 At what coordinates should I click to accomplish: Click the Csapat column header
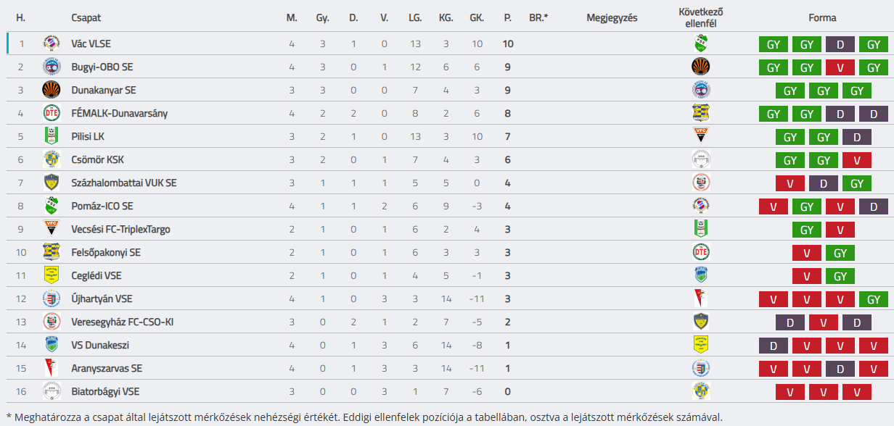click(x=86, y=18)
